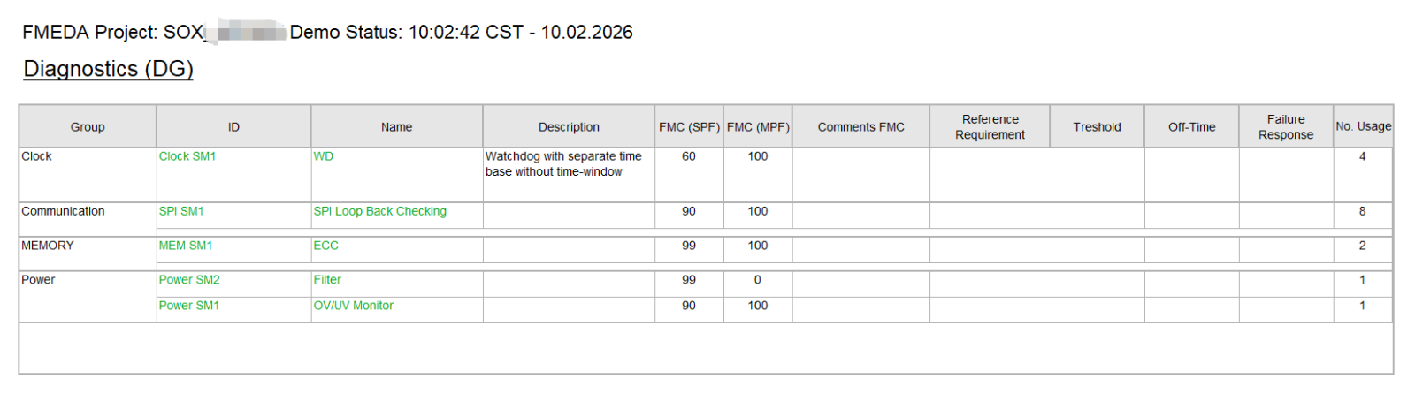Click the Reference Requirement column header
The image size is (1415, 409).
[990, 127]
